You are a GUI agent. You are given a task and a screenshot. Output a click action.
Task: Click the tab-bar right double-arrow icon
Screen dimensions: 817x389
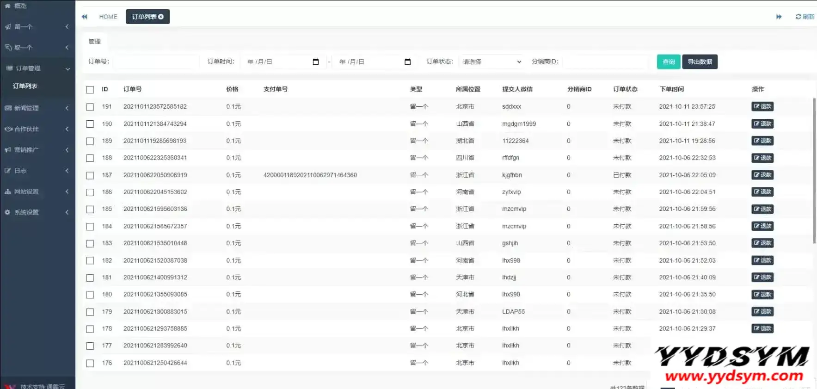779,17
